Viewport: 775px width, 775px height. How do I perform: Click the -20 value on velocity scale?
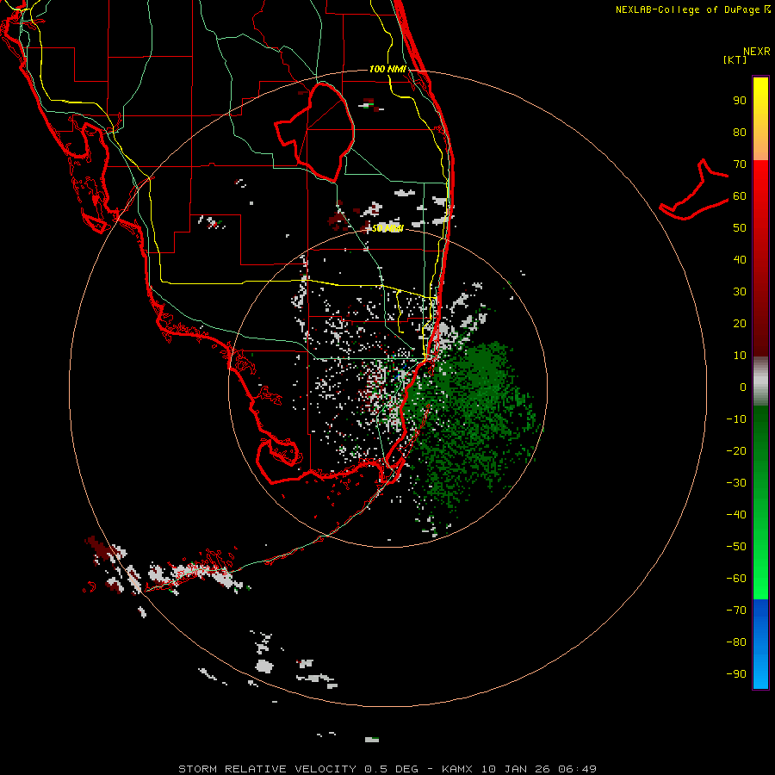coord(736,450)
